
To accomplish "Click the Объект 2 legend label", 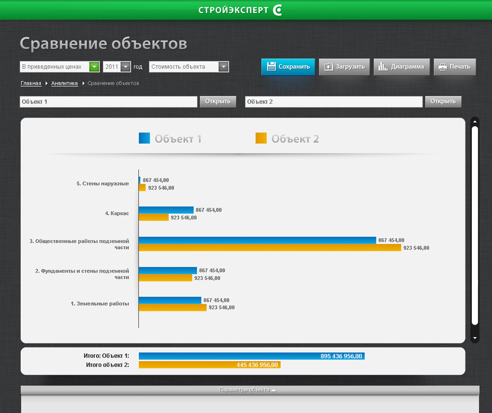I will pyautogui.click(x=295, y=139).
